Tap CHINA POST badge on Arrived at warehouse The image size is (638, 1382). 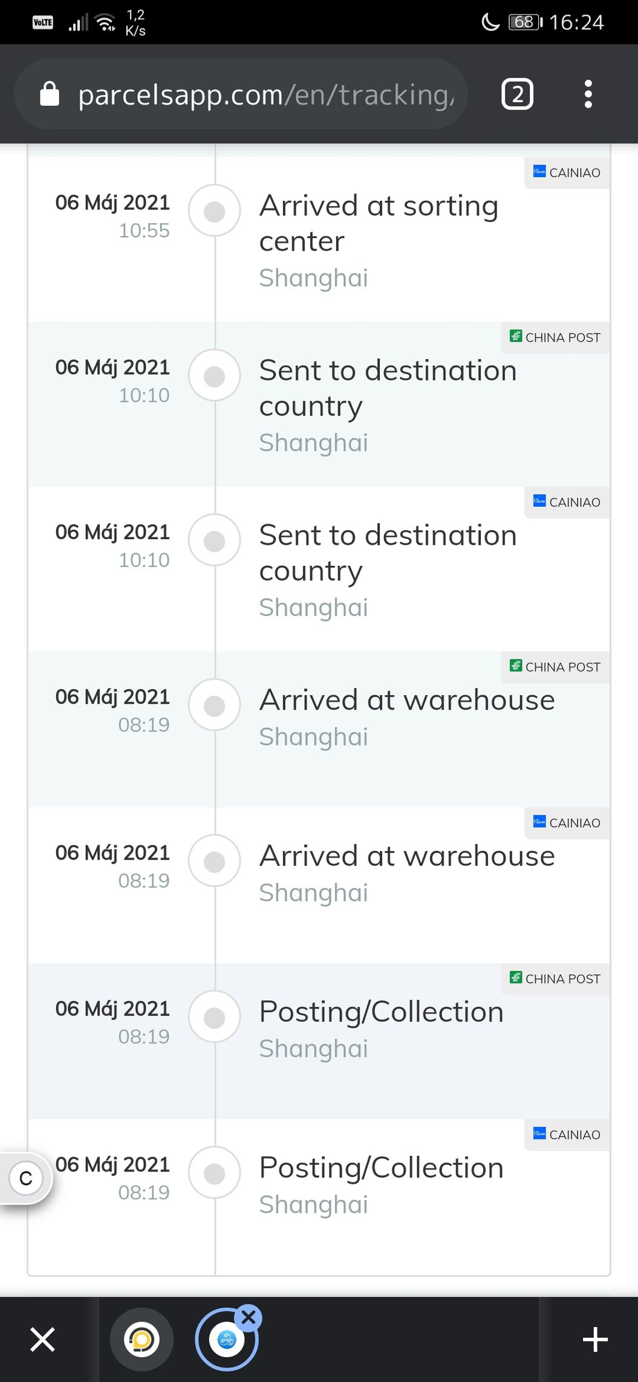coord(555,667)
